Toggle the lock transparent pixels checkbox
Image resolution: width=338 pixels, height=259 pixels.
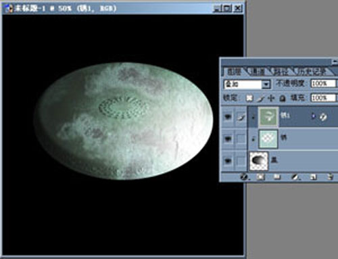(249, 98)
